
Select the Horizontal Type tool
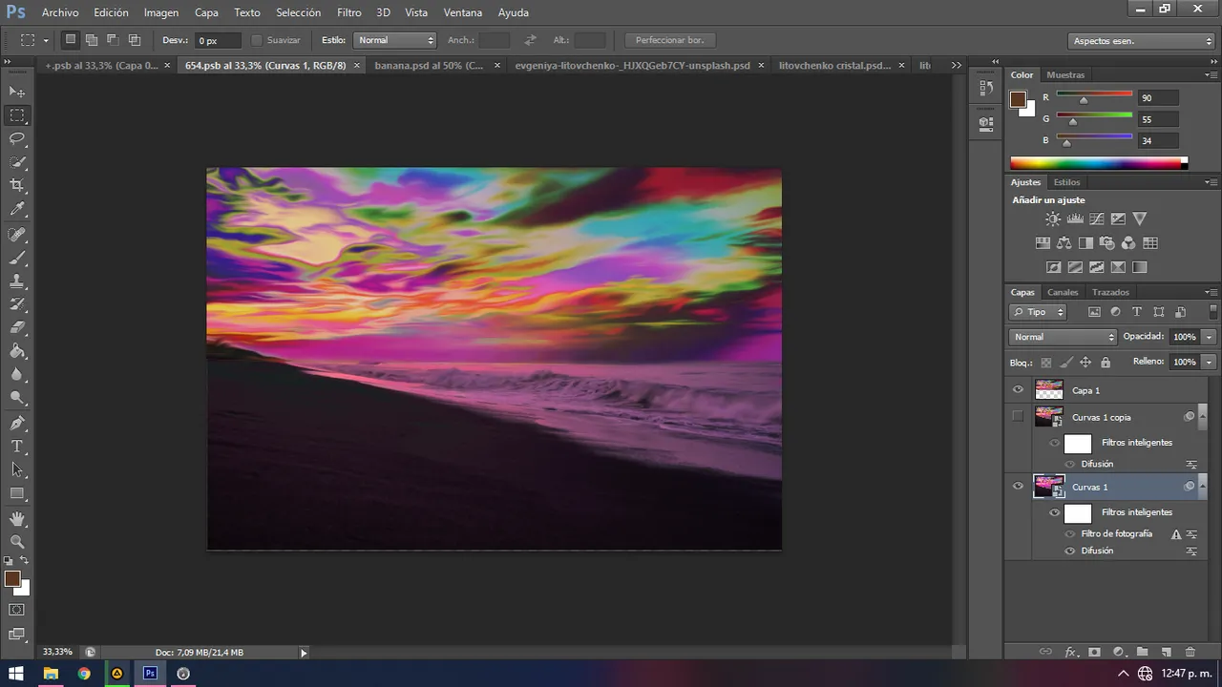17,447
